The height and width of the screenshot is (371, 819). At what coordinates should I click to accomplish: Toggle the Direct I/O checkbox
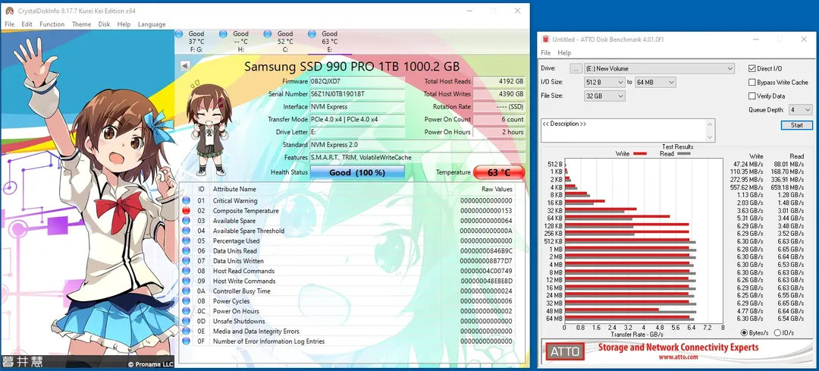pyautogui.click(x=752, y=68)
